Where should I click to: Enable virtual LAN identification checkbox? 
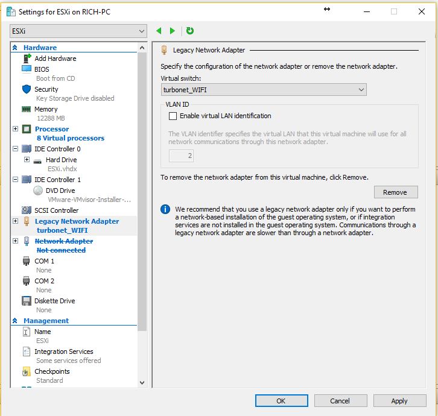click(173, 116)
